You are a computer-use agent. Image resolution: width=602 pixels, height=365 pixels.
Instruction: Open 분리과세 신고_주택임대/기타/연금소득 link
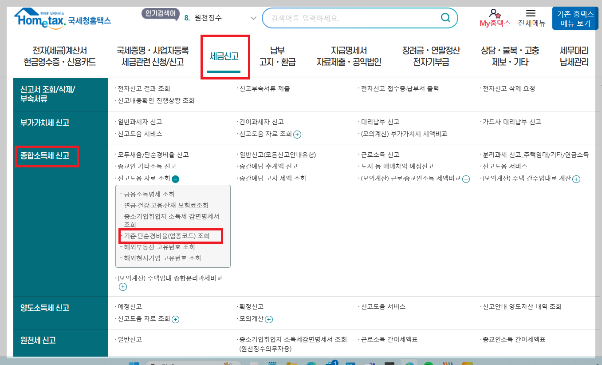(x=536, y=155)
